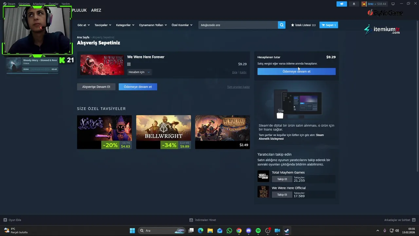Click the Oyun Ekle plus icon
Screen dimensions: 419x236
pos(5,220)
